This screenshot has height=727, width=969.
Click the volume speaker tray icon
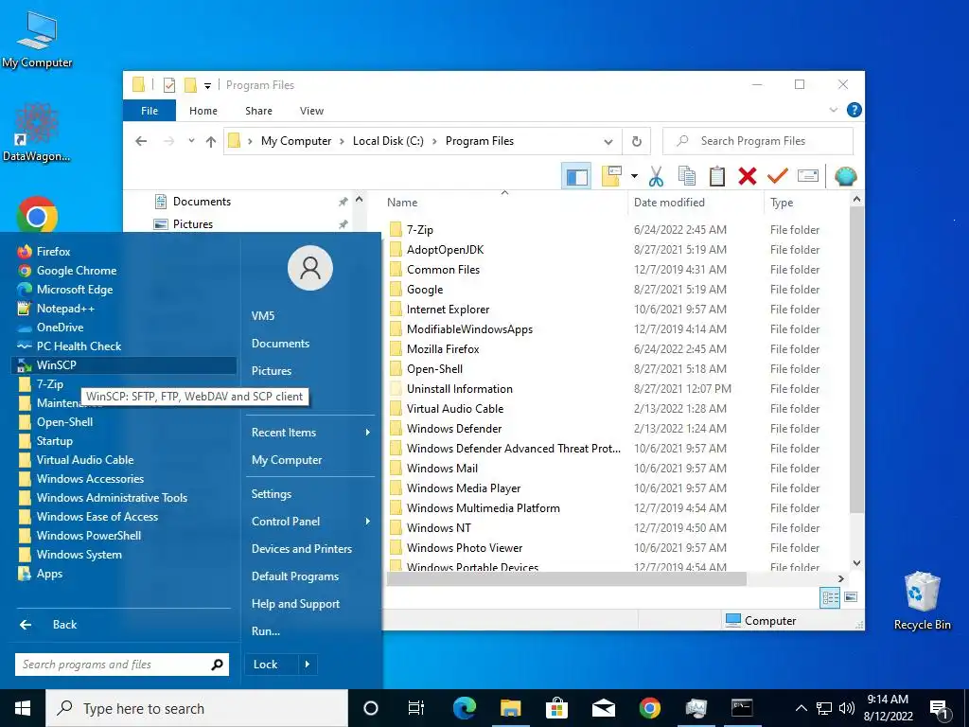pos(847,708)
